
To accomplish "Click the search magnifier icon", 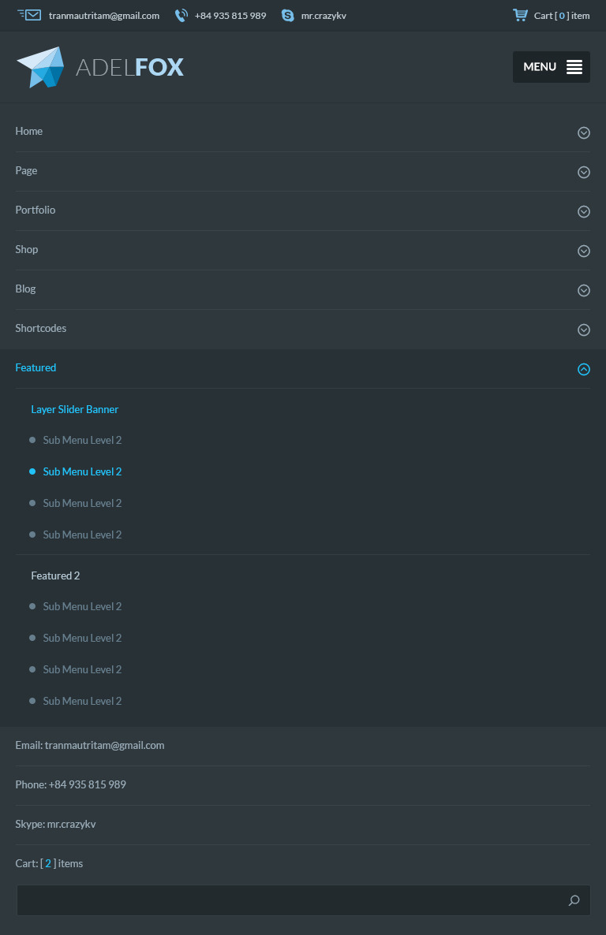I will 574,900.
